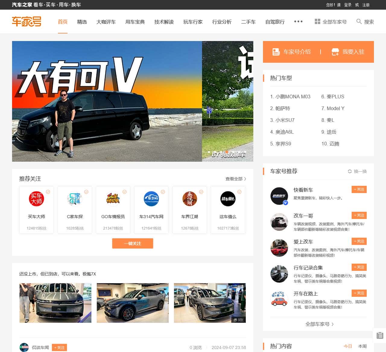Click the 我要入驻 bus icon
Screen dimensions: 386x352
tap(335, 52)
